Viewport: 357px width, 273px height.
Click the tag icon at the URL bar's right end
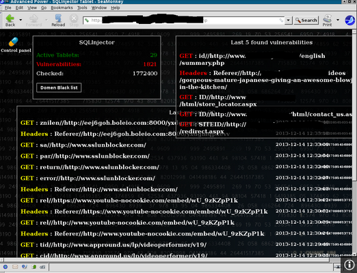point(281,20)
